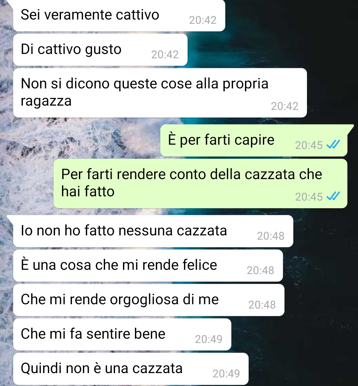Select the message 'Sei veramente cattivo'
The width and height of the screenshot is (358, 386).
point(119,15)
